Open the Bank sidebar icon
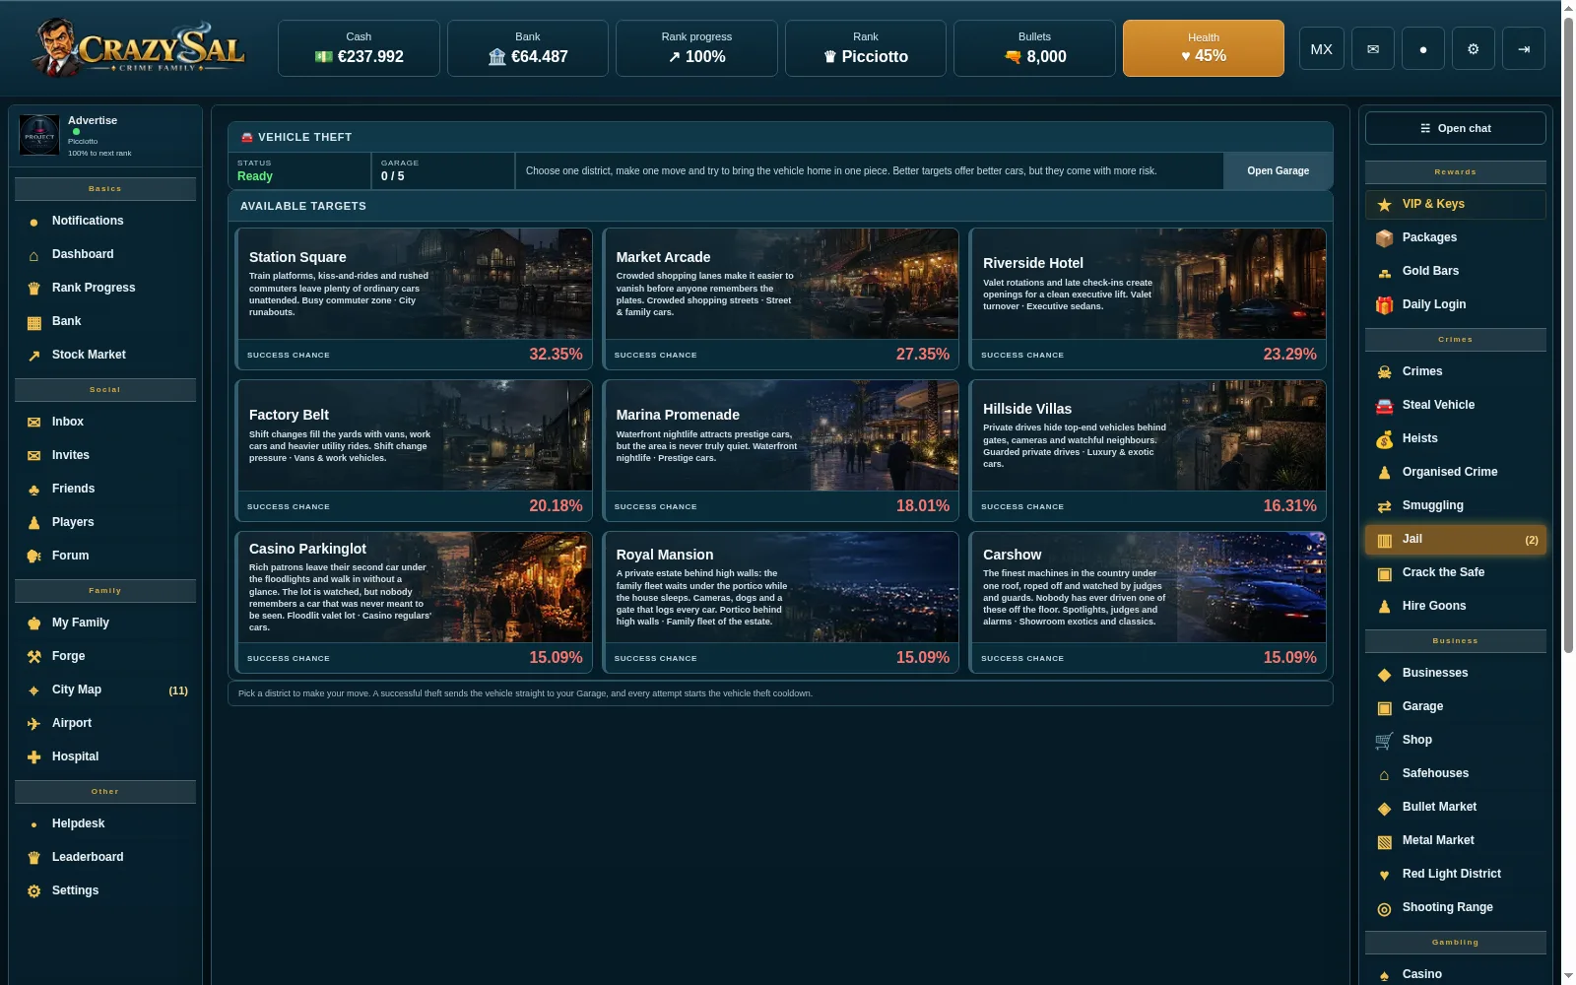This screenshot has height=985, width=1576. (34, 322)
